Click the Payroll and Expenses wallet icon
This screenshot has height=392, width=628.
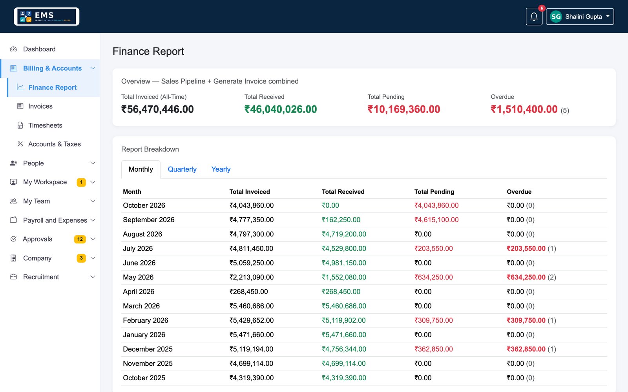[13, 220]
